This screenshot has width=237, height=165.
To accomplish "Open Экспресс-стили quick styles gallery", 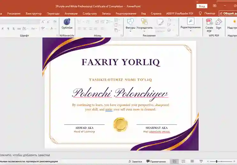I will 160,25.
